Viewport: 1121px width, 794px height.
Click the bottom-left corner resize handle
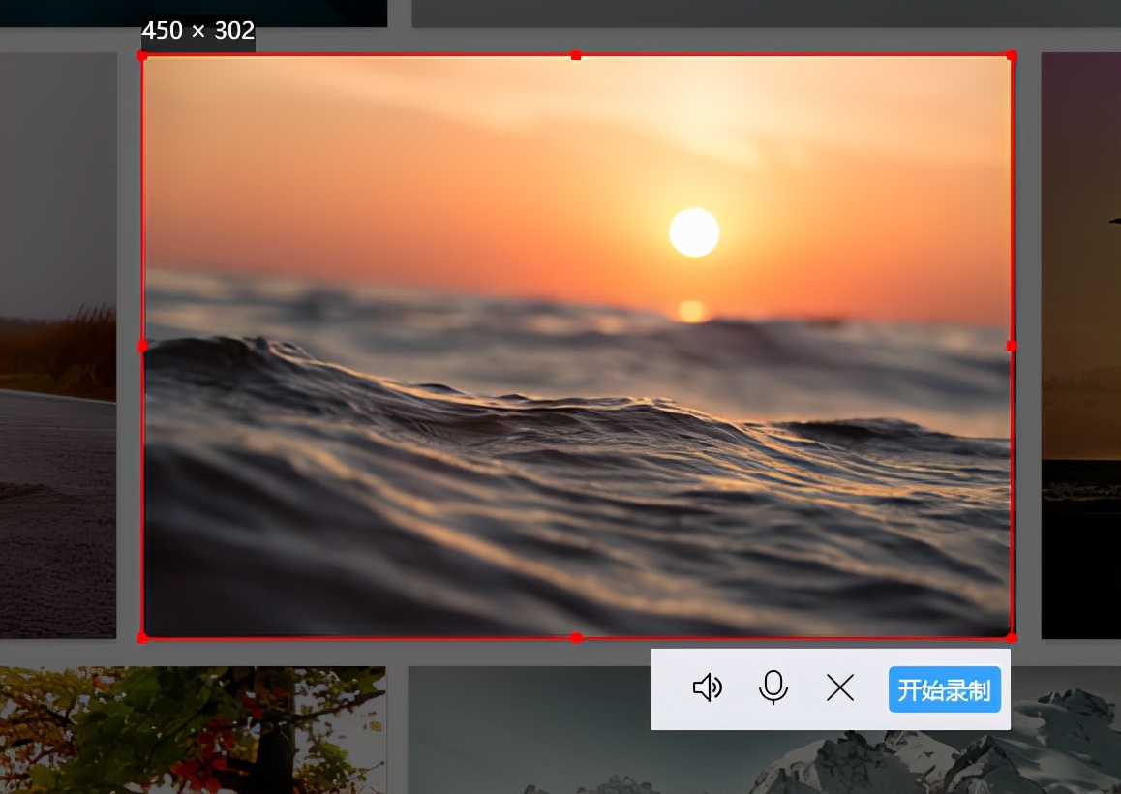[143, 637]
